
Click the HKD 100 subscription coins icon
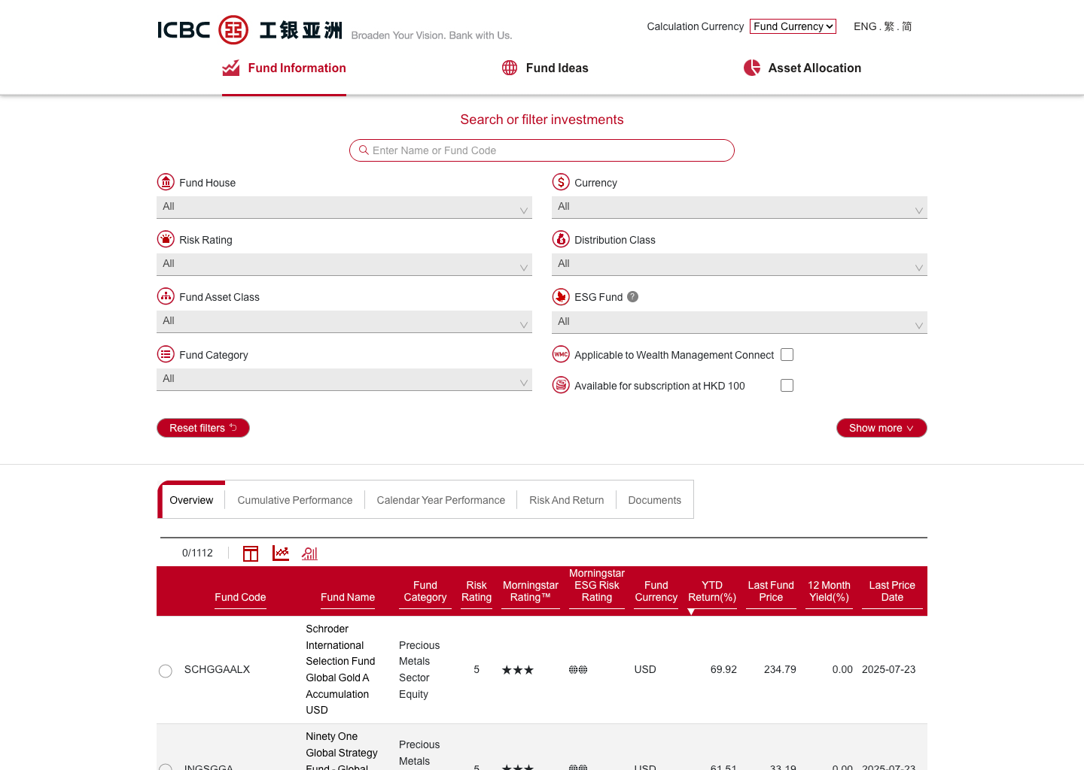click(561, 385)
